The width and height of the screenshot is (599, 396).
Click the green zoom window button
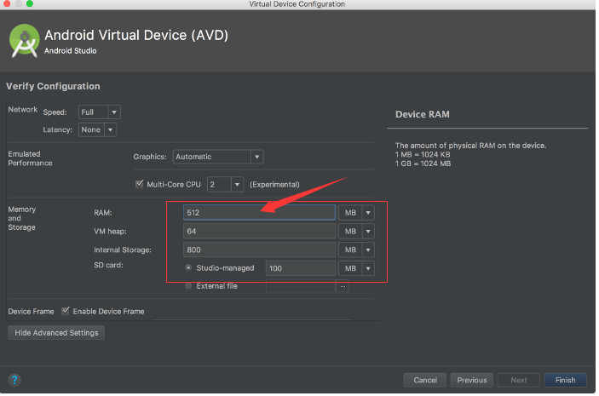pos(30,3)
